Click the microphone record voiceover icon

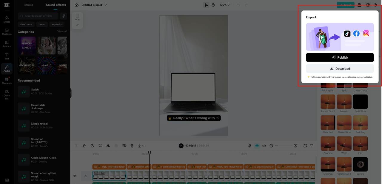(250, 146)
